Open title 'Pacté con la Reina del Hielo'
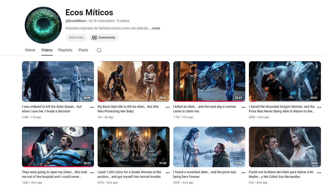Screen dimensions: 326x194 click(x=281, y=174)
